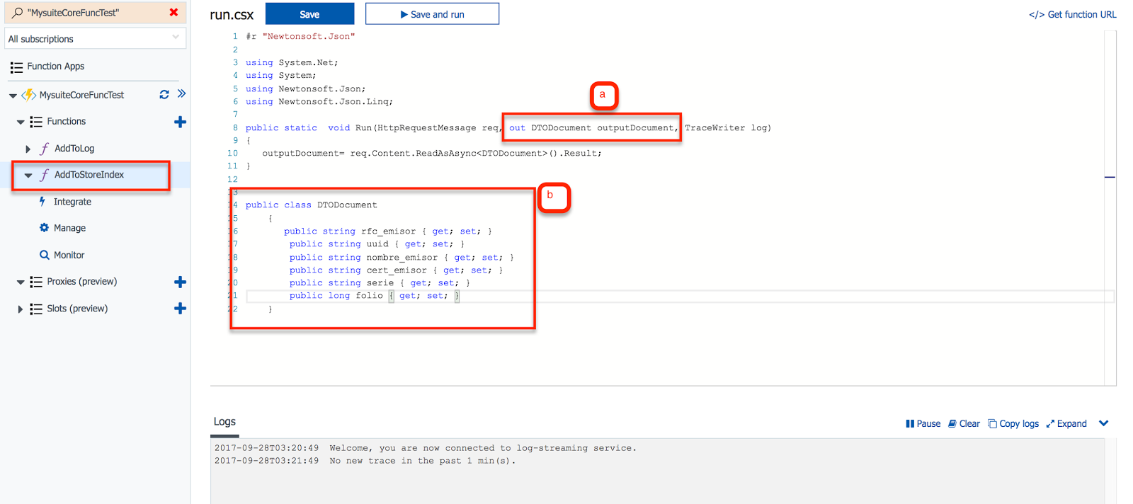Open the Get function URL link
1133x504 pixels.
tap(1072, 14)
